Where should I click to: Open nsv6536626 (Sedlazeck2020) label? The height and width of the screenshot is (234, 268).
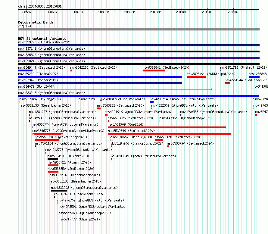(x=131, y=118)
